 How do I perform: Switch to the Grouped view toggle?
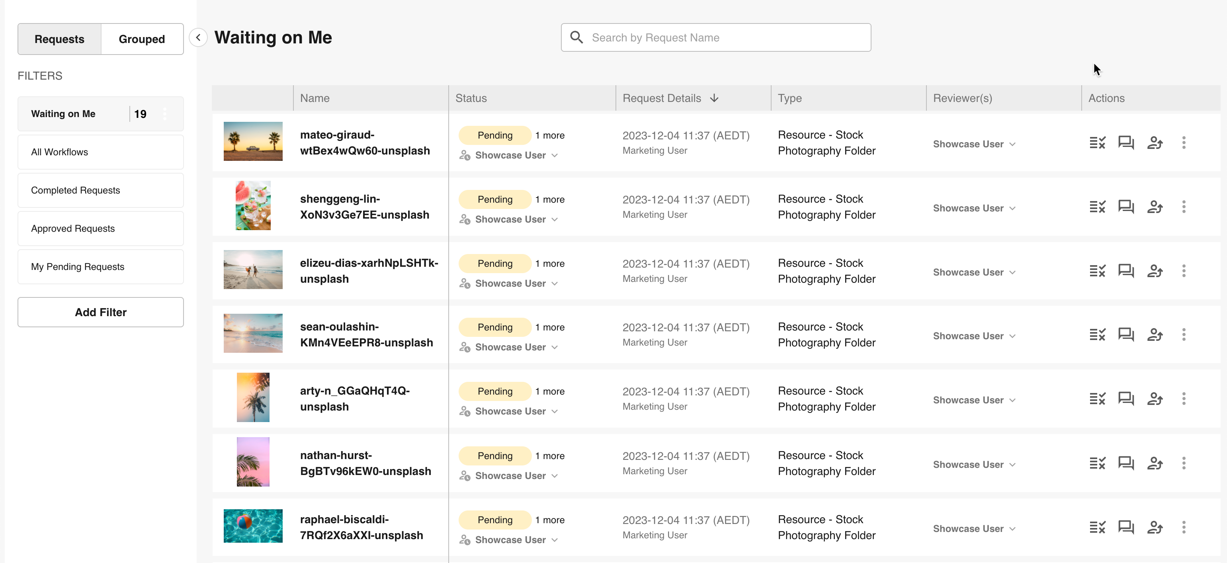point(141,39)
